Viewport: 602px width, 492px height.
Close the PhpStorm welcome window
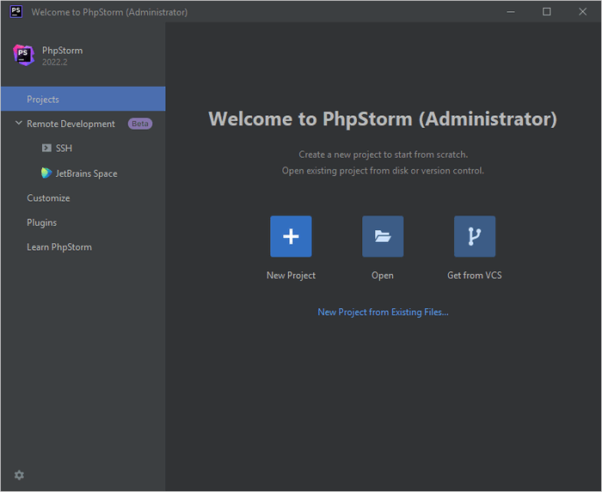tap(582, 12)
